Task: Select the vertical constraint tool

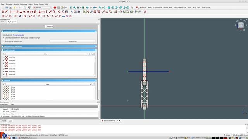Action: [10, 12]
